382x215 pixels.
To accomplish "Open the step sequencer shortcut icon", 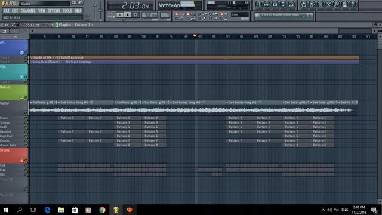I will [x=267, y=4].
